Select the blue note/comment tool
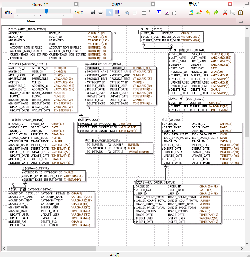Screen dimensions: 250x257 click(x=159, y=12)
